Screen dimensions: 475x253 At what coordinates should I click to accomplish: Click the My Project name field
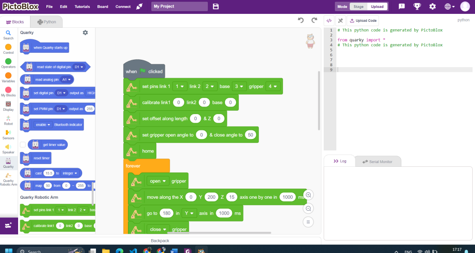coord(180,6)
